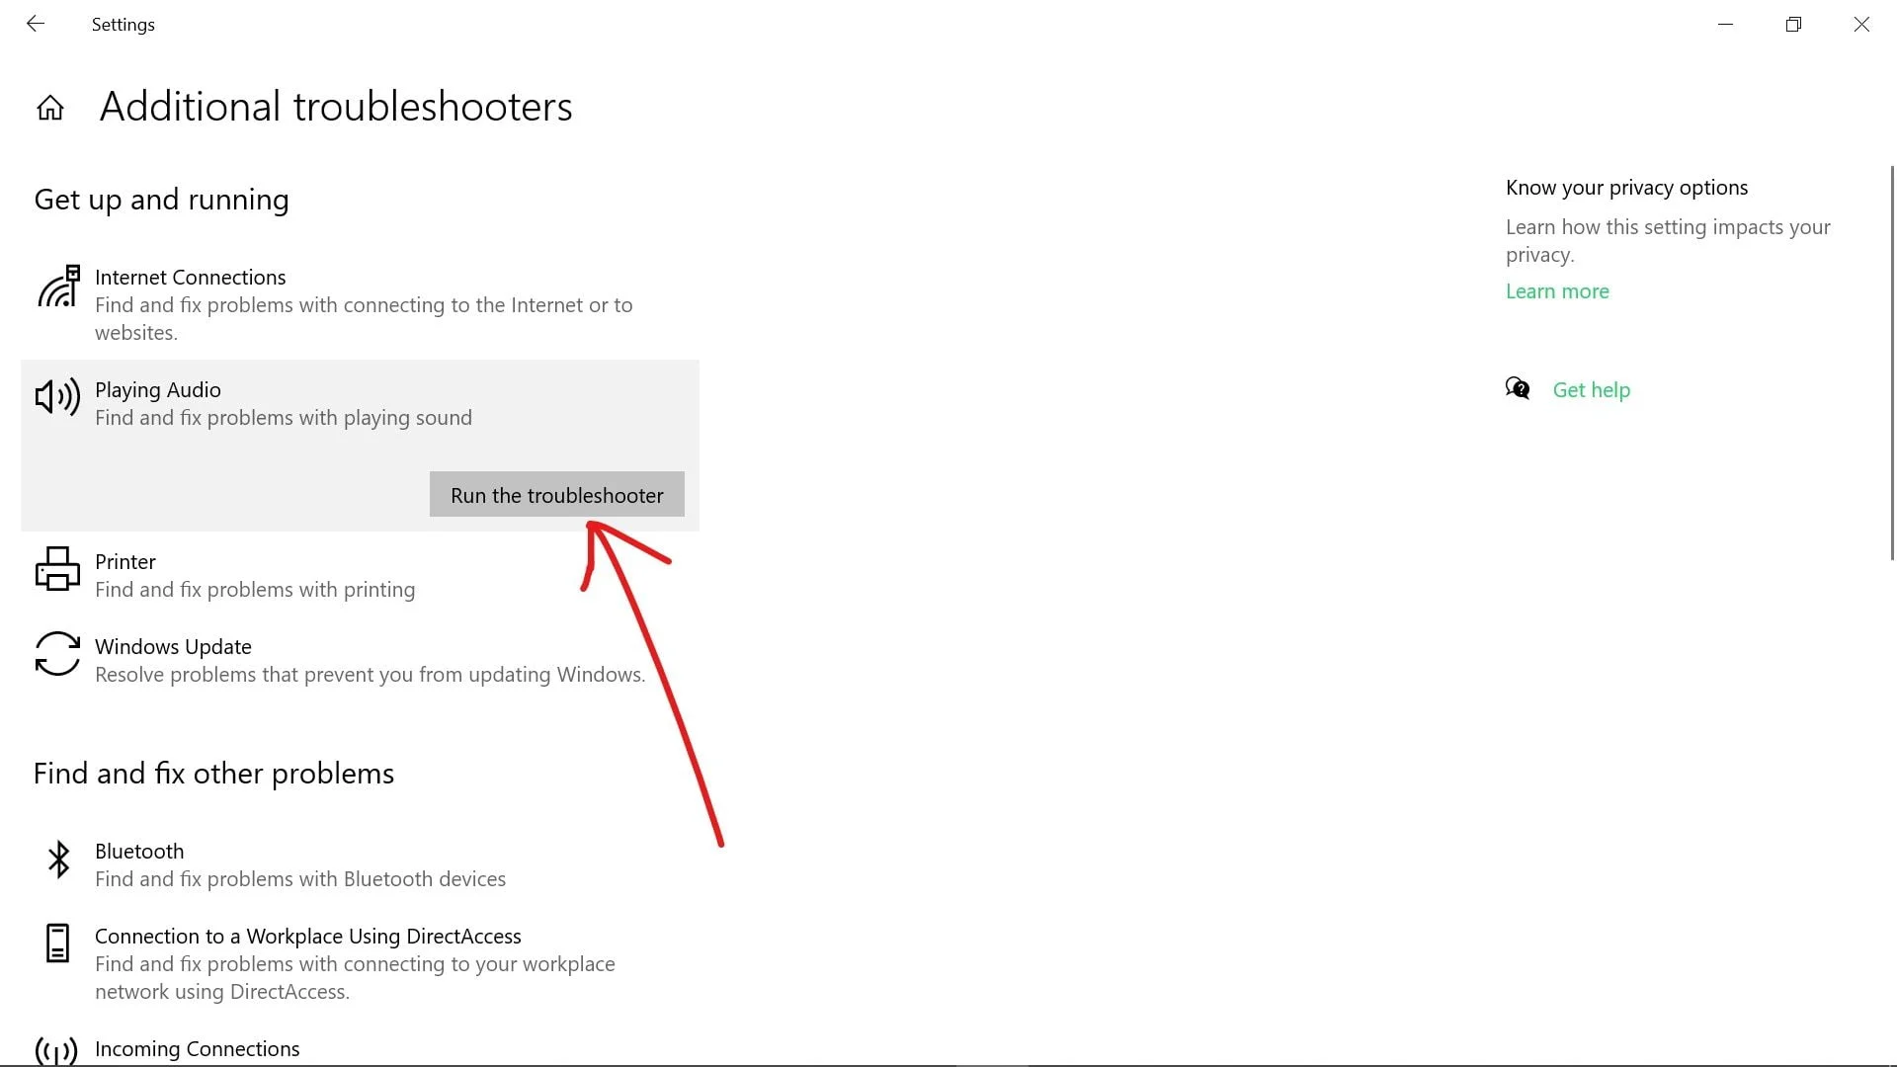Click the Playing Audio speaker icon
This screenshot has width=1897, height=1067.
[x=57, y=397]
